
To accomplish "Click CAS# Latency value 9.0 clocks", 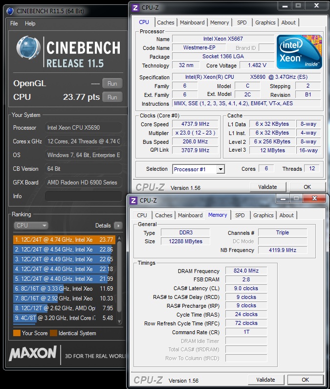I will 246,288.
